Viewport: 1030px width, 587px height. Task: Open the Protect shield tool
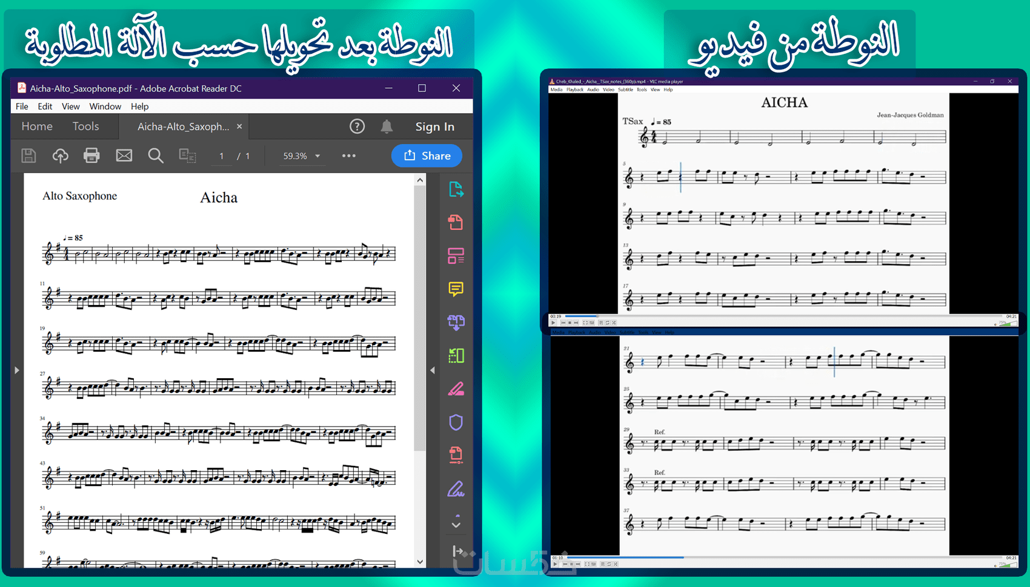coord(456,422)
